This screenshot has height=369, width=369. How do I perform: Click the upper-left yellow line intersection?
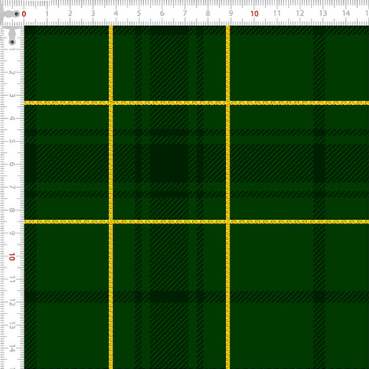pos(111,103)
